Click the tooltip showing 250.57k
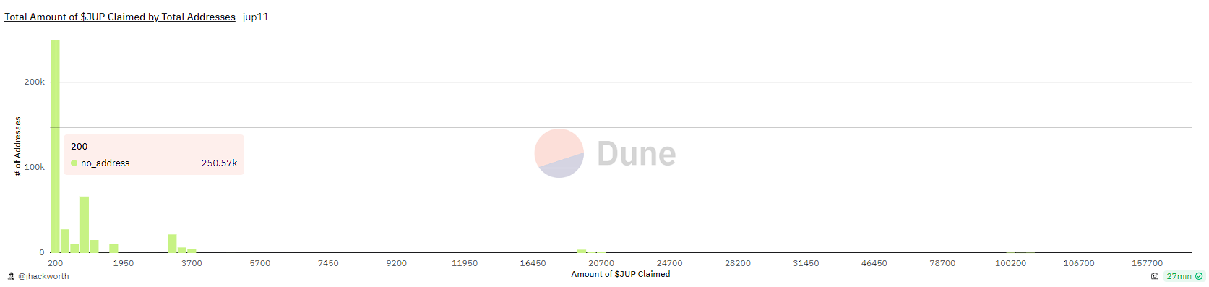Image resolution: width=1209 pixels, height=287 pixels. [154, 155]
